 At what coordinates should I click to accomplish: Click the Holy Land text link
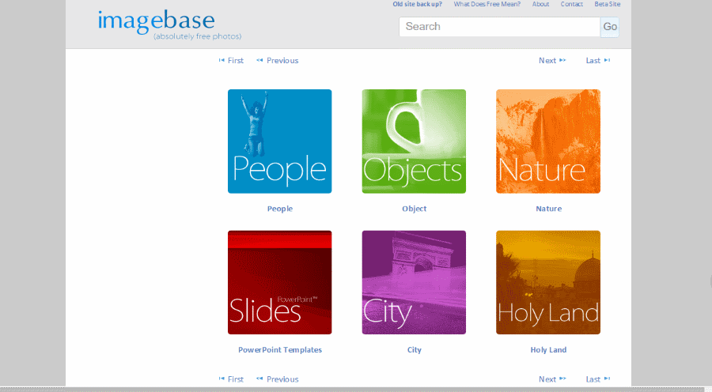[548, 350]
